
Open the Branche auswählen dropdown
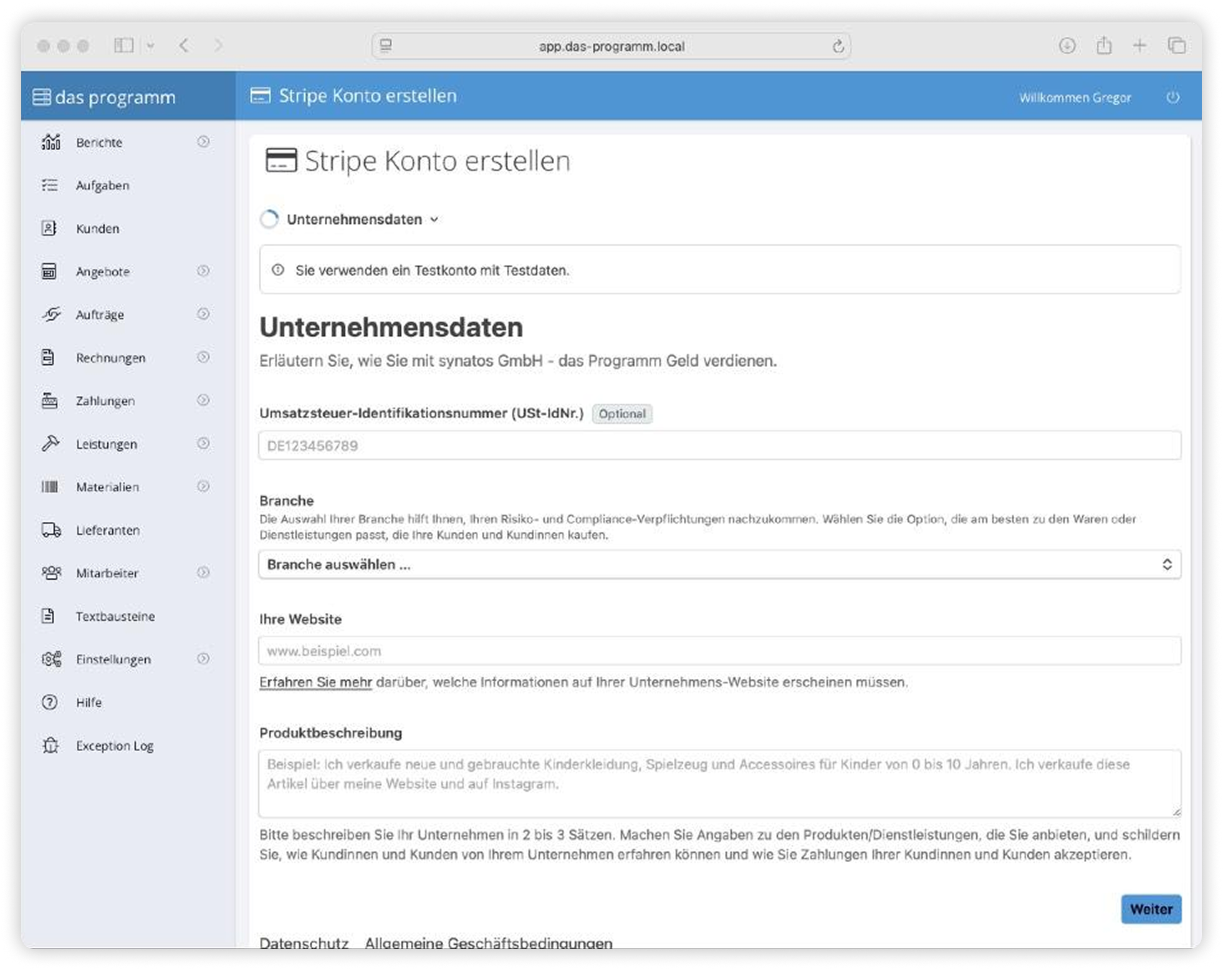tap(719, 564)
